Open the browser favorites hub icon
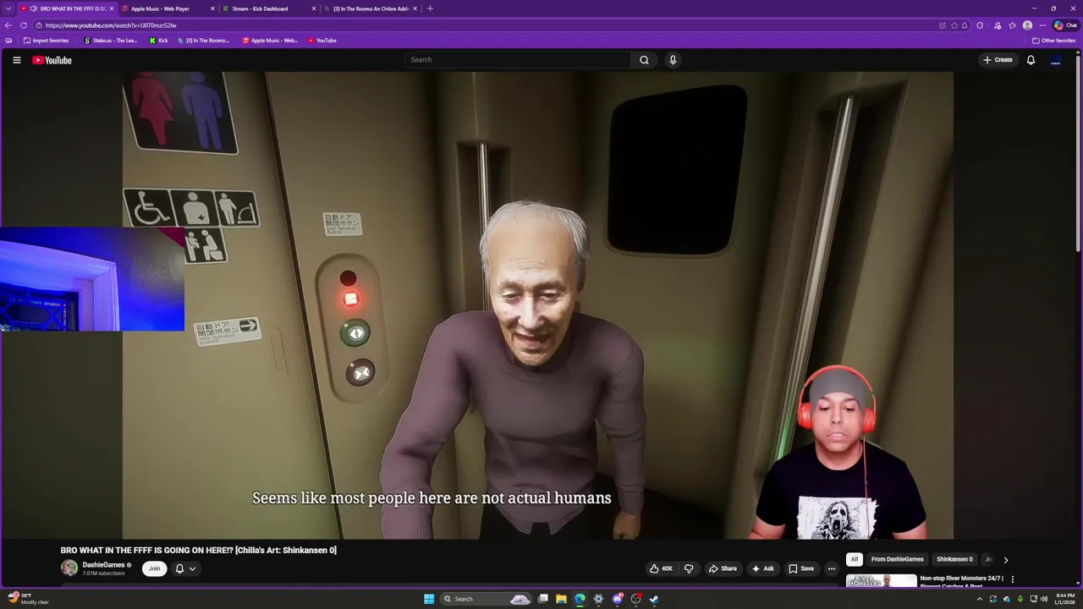Screen dimensions: 1083x609 1012,25
